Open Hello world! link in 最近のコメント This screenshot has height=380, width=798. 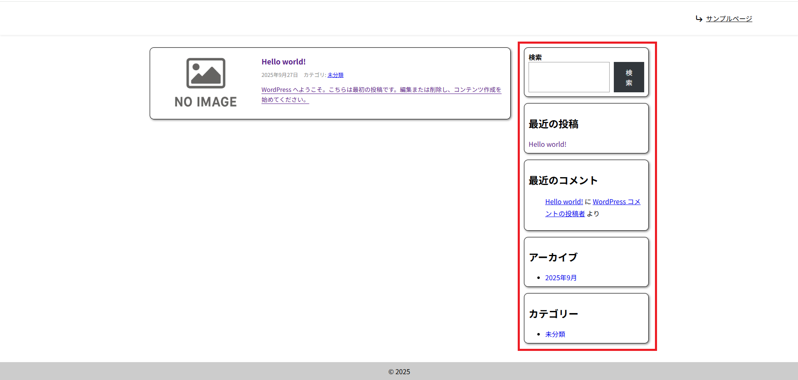pyautogui.click(x=564, y=202)
